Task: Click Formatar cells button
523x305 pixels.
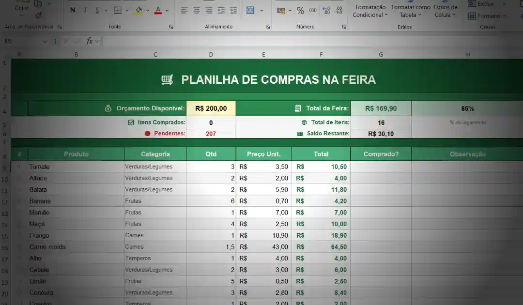Action: click(487, 15)
